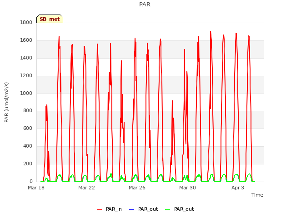Click the Time x-axis title
This screenshot has width=291, height=218.
[x=257, y=195]
